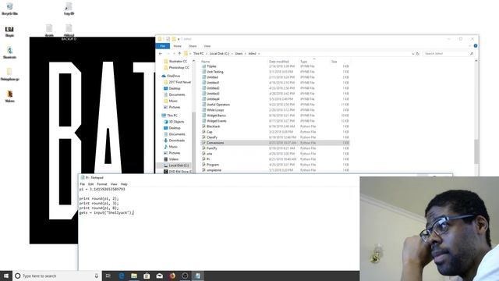Open Notepad's View menu
Screen dimensions: 499x281
coord(114,184)
